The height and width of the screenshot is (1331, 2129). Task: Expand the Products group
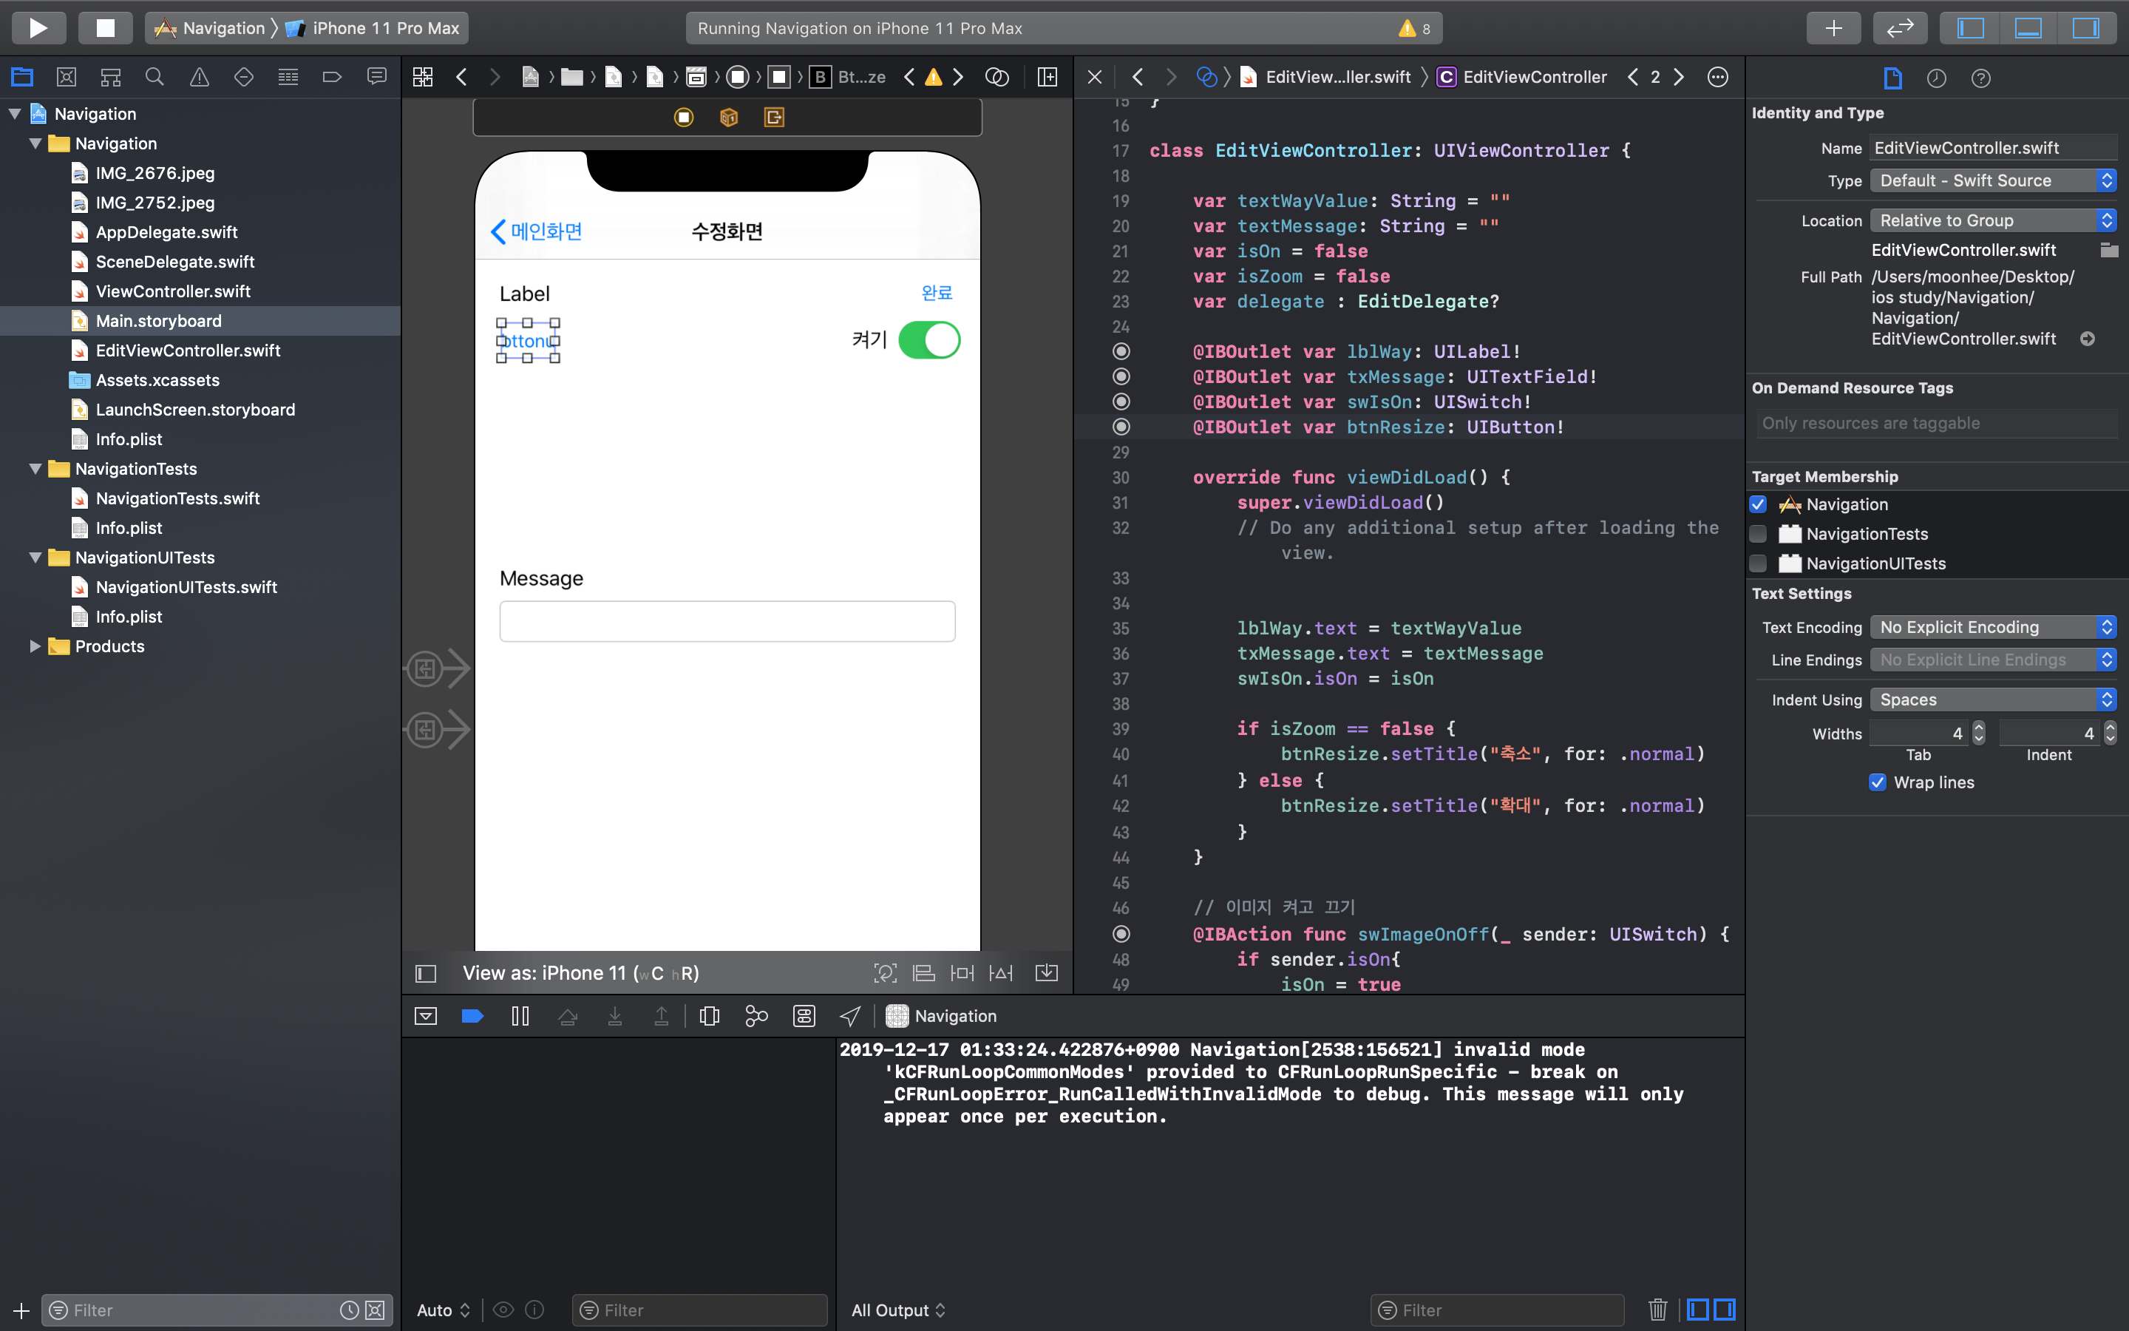35,646
